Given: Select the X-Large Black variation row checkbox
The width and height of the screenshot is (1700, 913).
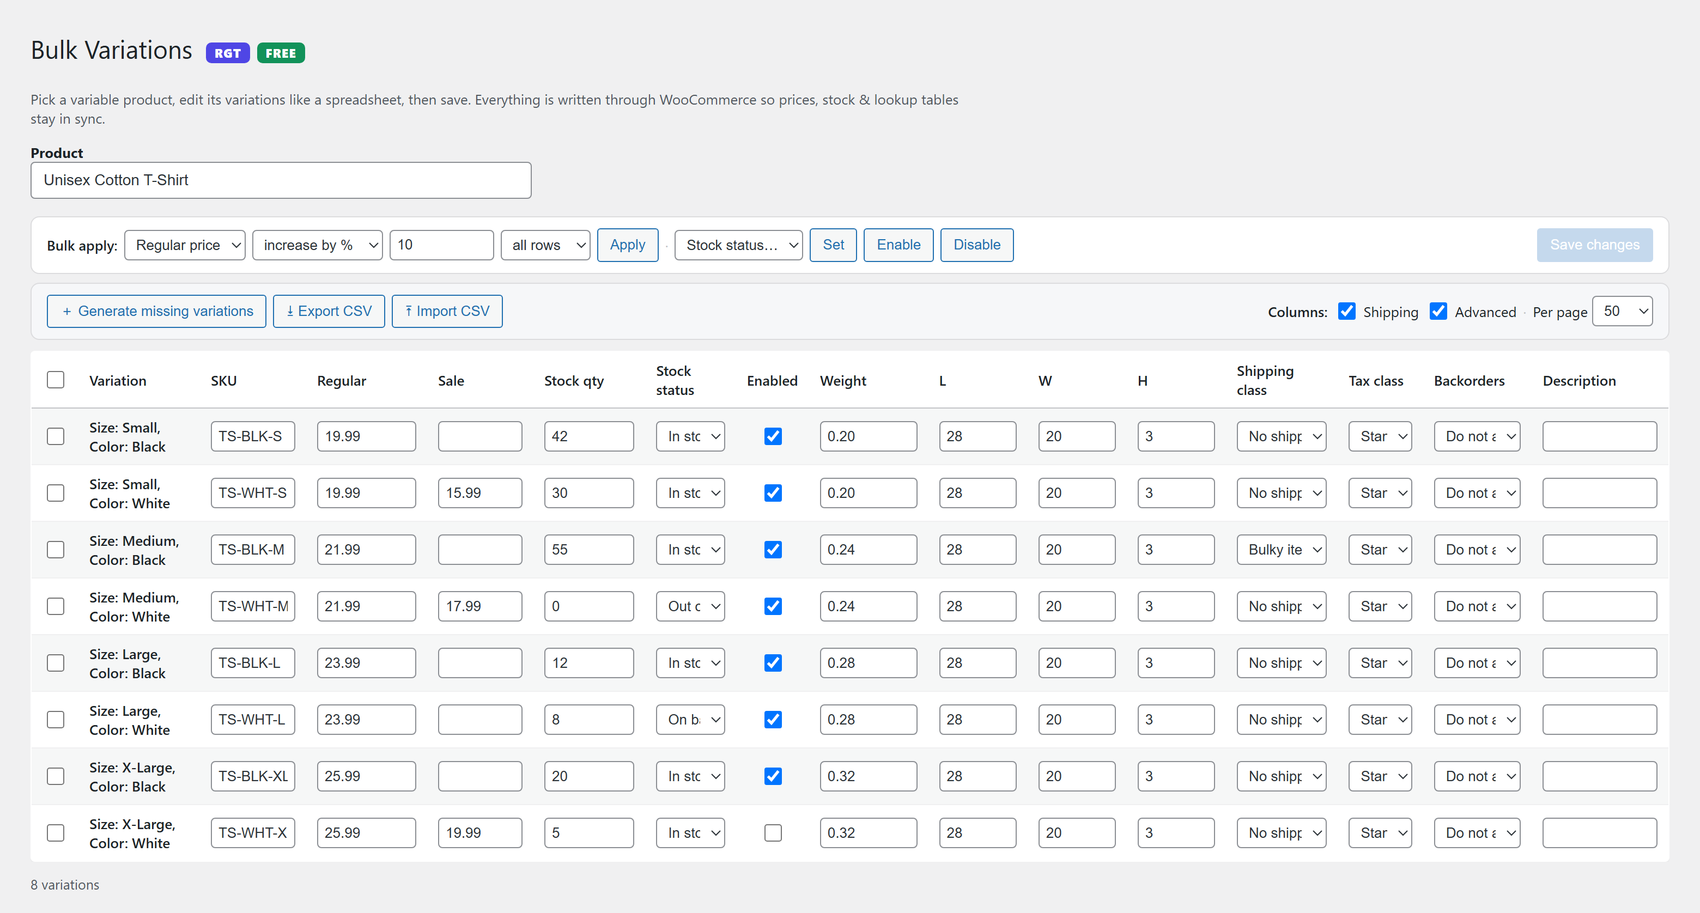Looking at the screenshot, I should pyautogui.click(x=56, y=776).
